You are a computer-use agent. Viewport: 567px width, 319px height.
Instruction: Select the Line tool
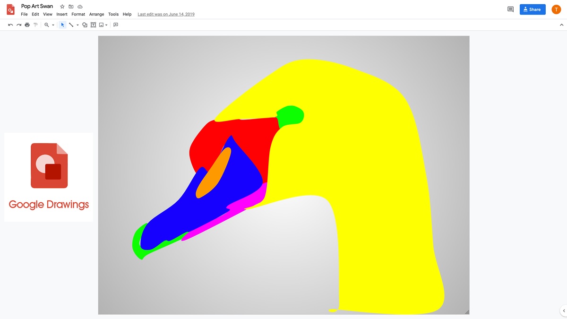tap(71, 25)
